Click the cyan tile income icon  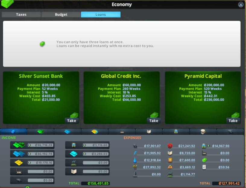(74, 154)
